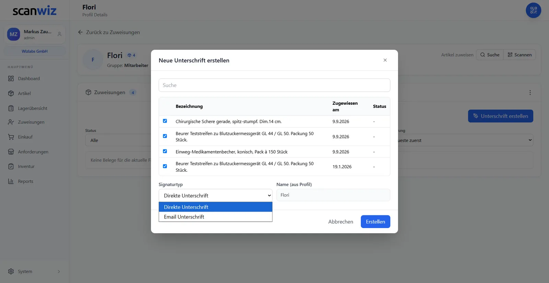Viewport: 549px width, 283px height.
Task: Open Reports in sidebar
Action: [34, 181]
